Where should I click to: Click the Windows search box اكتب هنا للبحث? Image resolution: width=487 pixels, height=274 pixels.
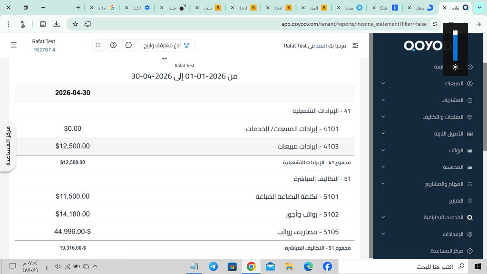point(403,266)
